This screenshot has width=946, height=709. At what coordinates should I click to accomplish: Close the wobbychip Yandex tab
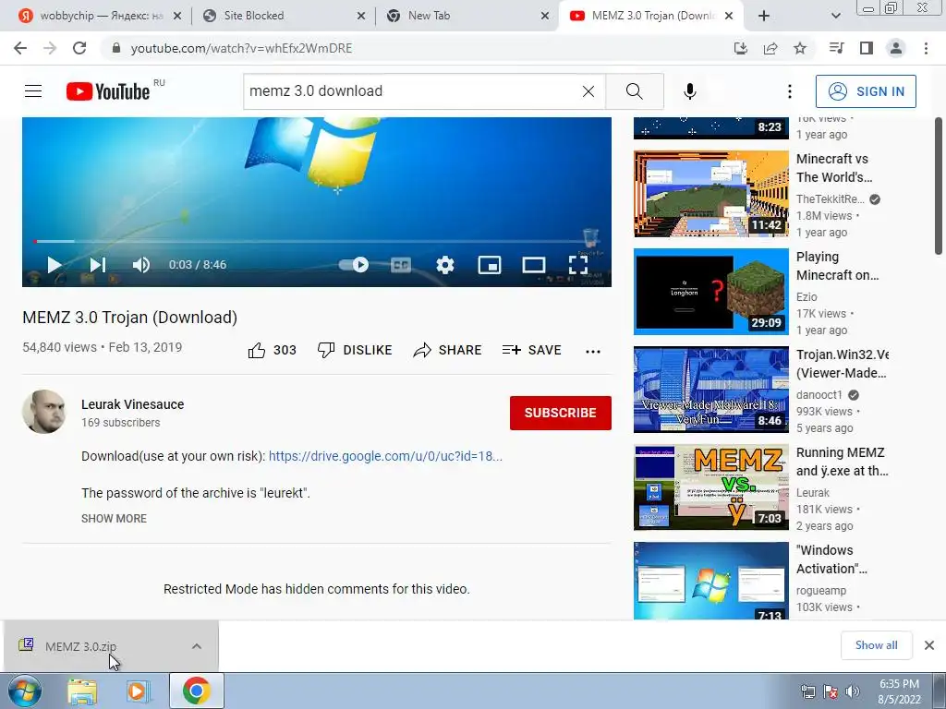tap(176, 16)
